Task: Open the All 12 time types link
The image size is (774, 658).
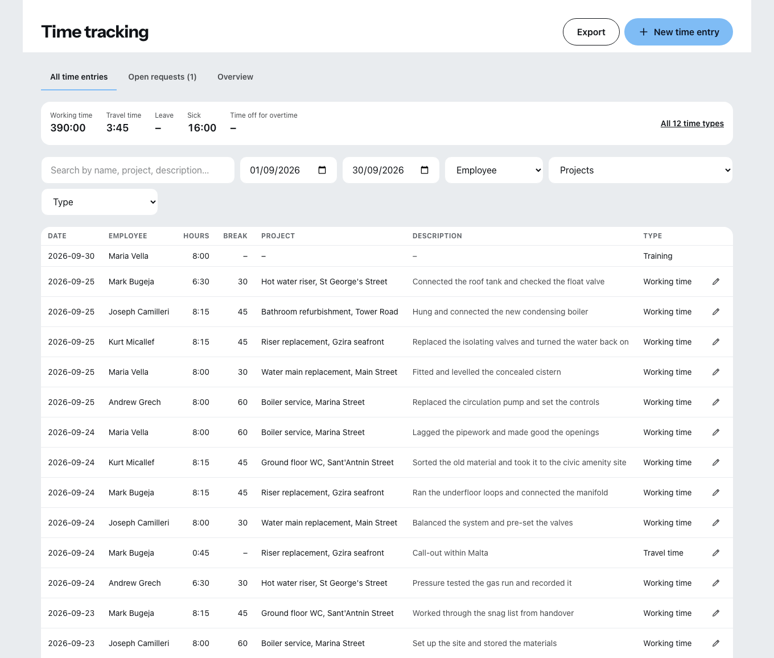Action: [x=692, y=123]
